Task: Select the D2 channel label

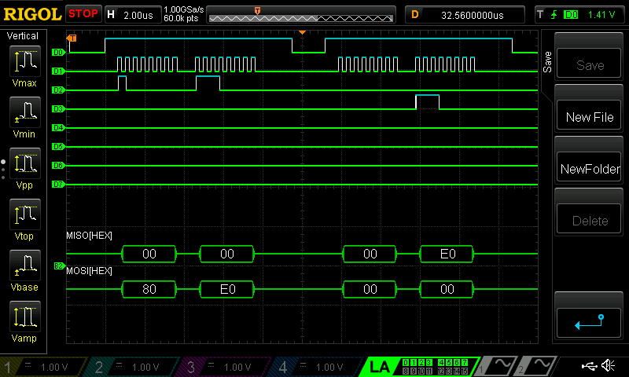Action: pos(58,90)
